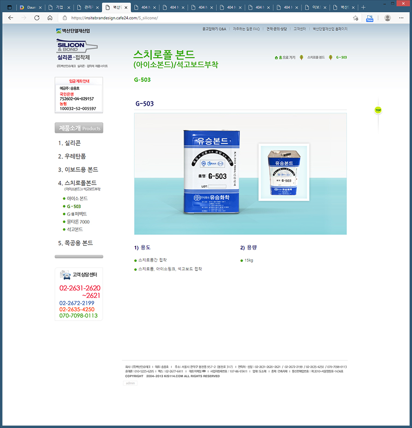The width and height of the screenshot is (412, 428).
Task: Click the browser back arrow
Action: (11, 18)
